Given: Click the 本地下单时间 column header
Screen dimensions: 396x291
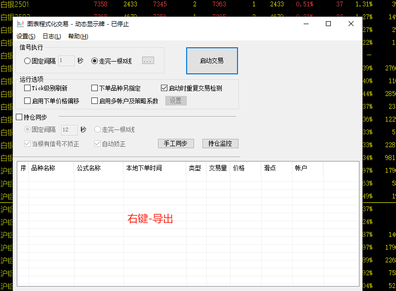Looking at the screenshot, I should [155, 168].
